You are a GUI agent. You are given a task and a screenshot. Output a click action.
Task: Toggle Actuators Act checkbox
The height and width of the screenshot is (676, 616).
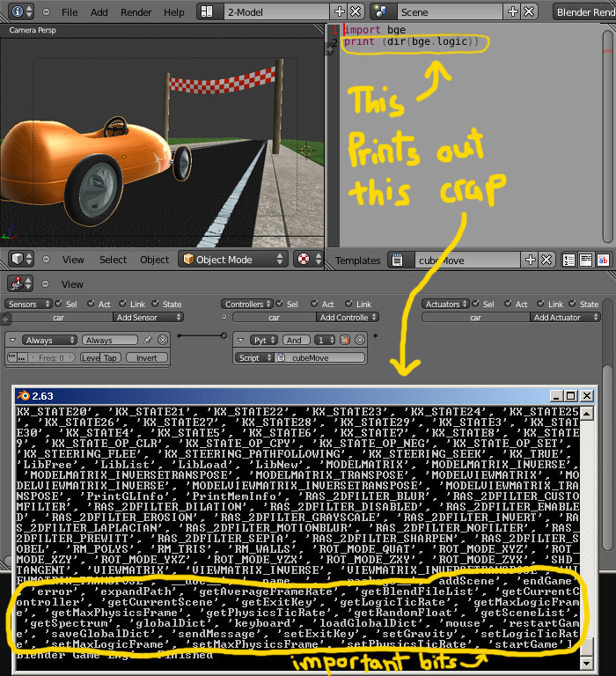tap(509, 304)
